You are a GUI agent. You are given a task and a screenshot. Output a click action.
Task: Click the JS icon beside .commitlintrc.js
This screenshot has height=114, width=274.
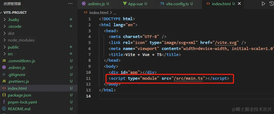4,61
